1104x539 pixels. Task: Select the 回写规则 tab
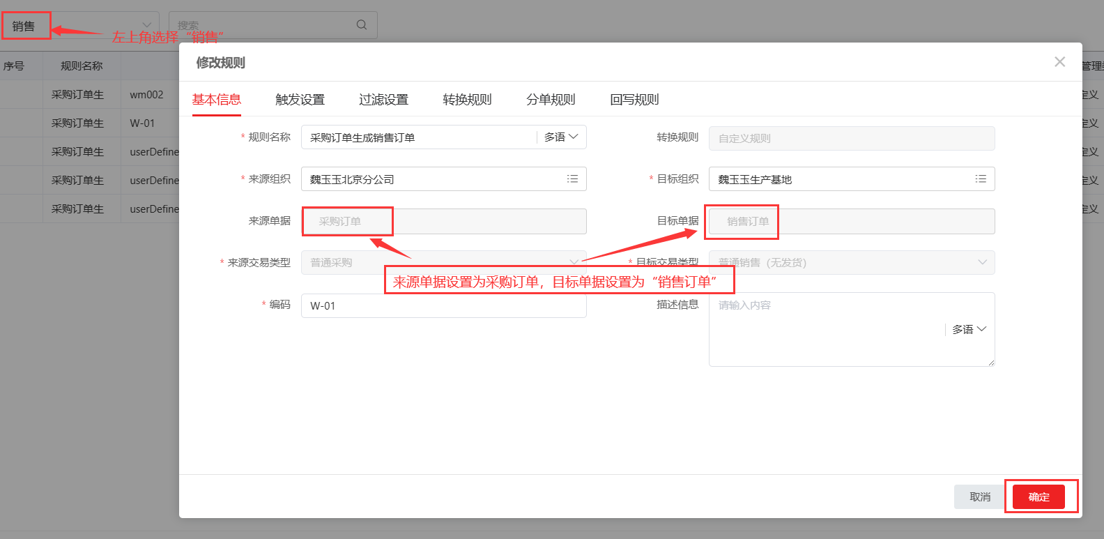634,100
